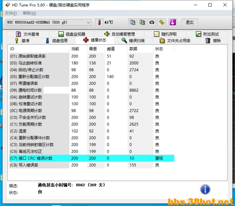235x206 pixels.
Task: Select the (C5) 当前待映射扇区计数 row
Action: 92,145
